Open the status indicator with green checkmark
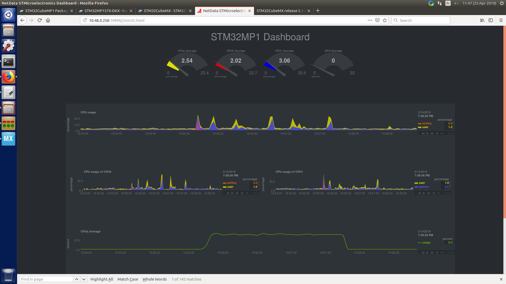Image resolution: width=506 pixels, height=284 pixels. 431,3
